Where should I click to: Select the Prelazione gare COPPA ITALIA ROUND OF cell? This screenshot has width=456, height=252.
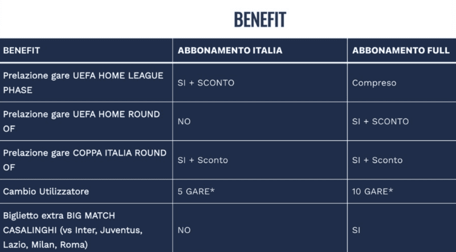[85, 160]
